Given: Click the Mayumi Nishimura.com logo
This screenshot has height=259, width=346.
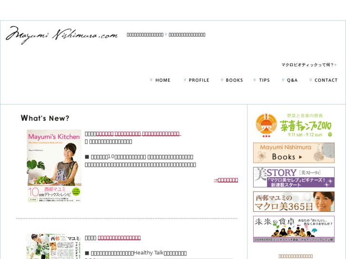Looking at the screenshot, I should click(62, 35).
